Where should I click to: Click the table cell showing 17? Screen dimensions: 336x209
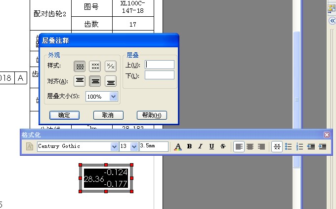click(133, 24)
